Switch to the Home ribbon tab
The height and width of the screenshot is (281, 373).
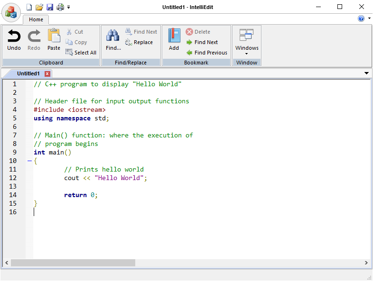[x=36, y=19]
